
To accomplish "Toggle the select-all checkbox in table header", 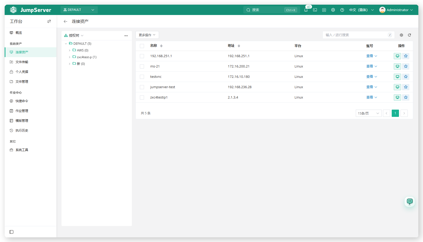I will click(x=142, y=46).
